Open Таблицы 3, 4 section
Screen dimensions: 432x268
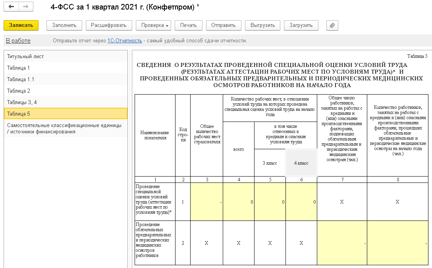click(x=66, y=102)
